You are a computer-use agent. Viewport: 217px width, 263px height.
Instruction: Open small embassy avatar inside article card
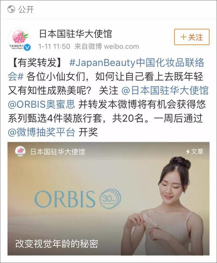point(20,151)
